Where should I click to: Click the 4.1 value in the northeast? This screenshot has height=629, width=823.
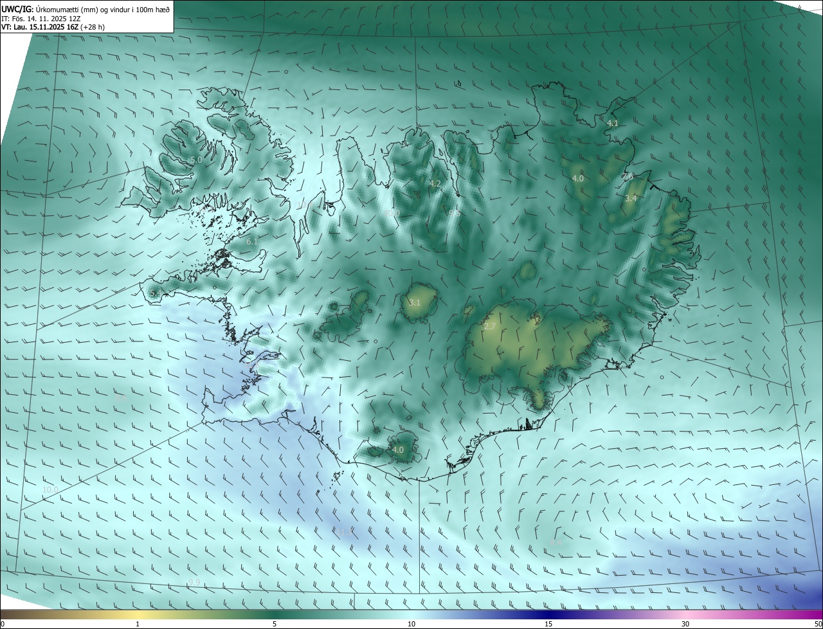pos(612,123)
